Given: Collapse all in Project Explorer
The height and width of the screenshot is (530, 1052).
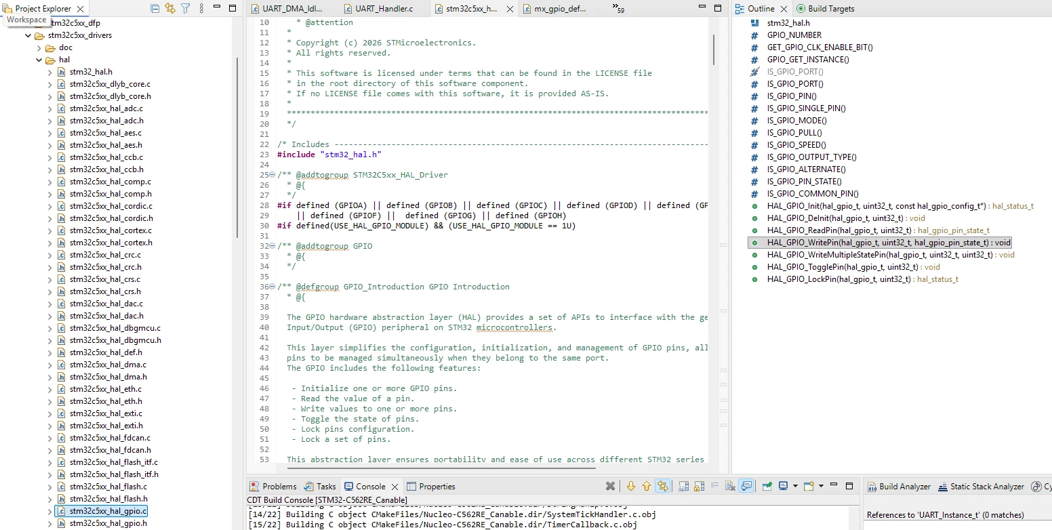Looking at the screenshot, I should click(155, 9).
